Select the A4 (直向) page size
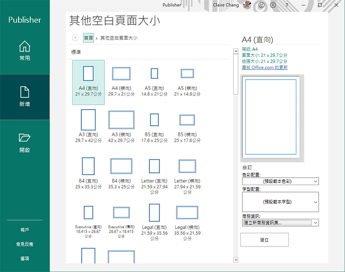This screenshot has width=345, height=272. [x=88, y=82]
